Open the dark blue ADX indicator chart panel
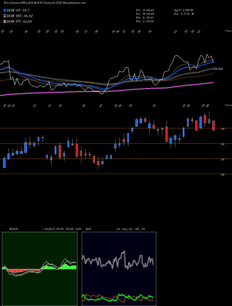The height and width of the screenshot is (306, 232). click(119, 269)
